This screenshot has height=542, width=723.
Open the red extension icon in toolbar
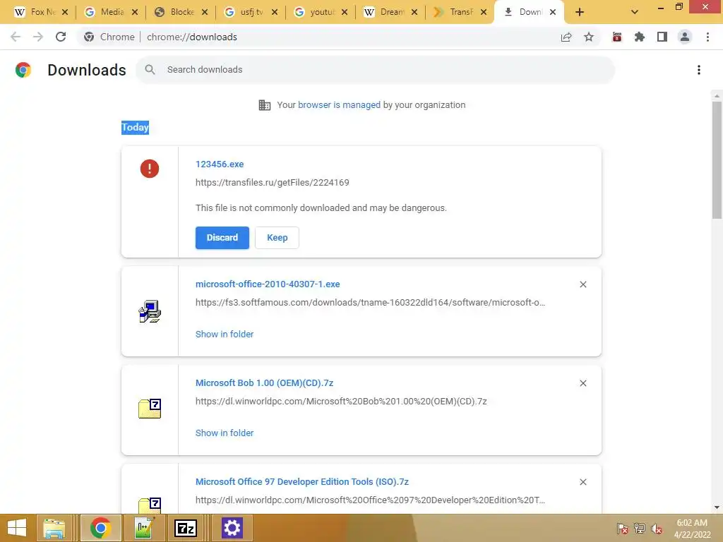617,37
